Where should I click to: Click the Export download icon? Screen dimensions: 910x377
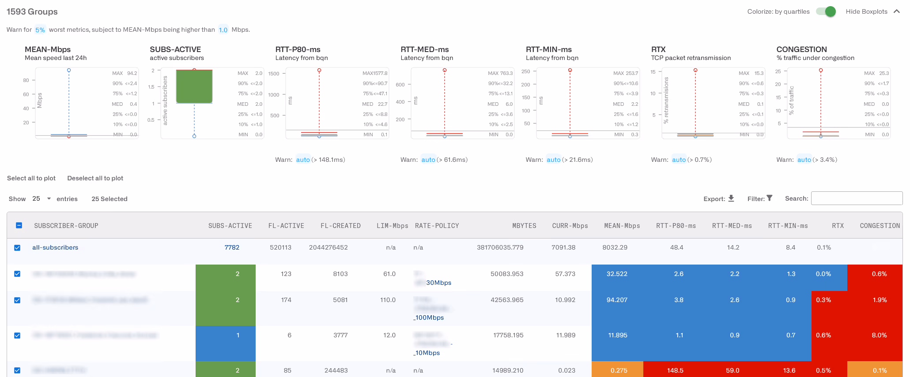tap(731, 198)
